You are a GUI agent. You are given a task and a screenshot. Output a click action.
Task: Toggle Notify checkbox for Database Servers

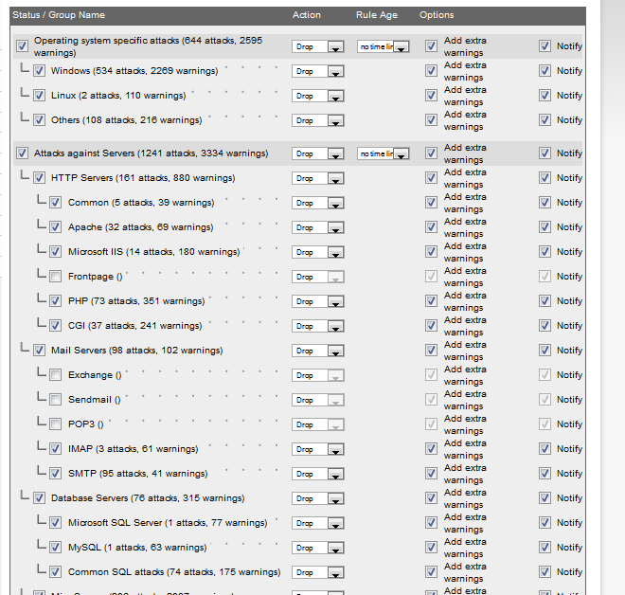coord(545,498)
